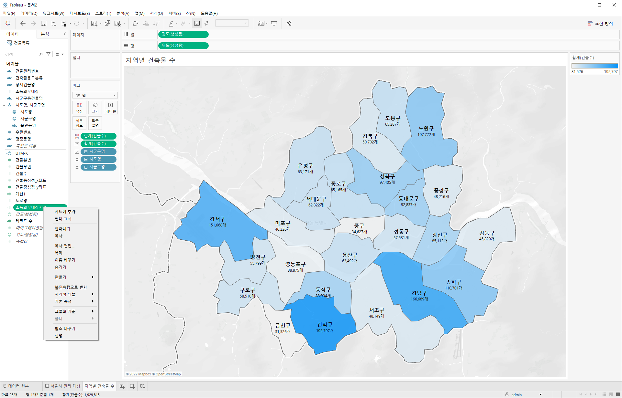Click the 합계(건물수) color legend gradient
Screen dimensions: 622x398
coord(594,66)
